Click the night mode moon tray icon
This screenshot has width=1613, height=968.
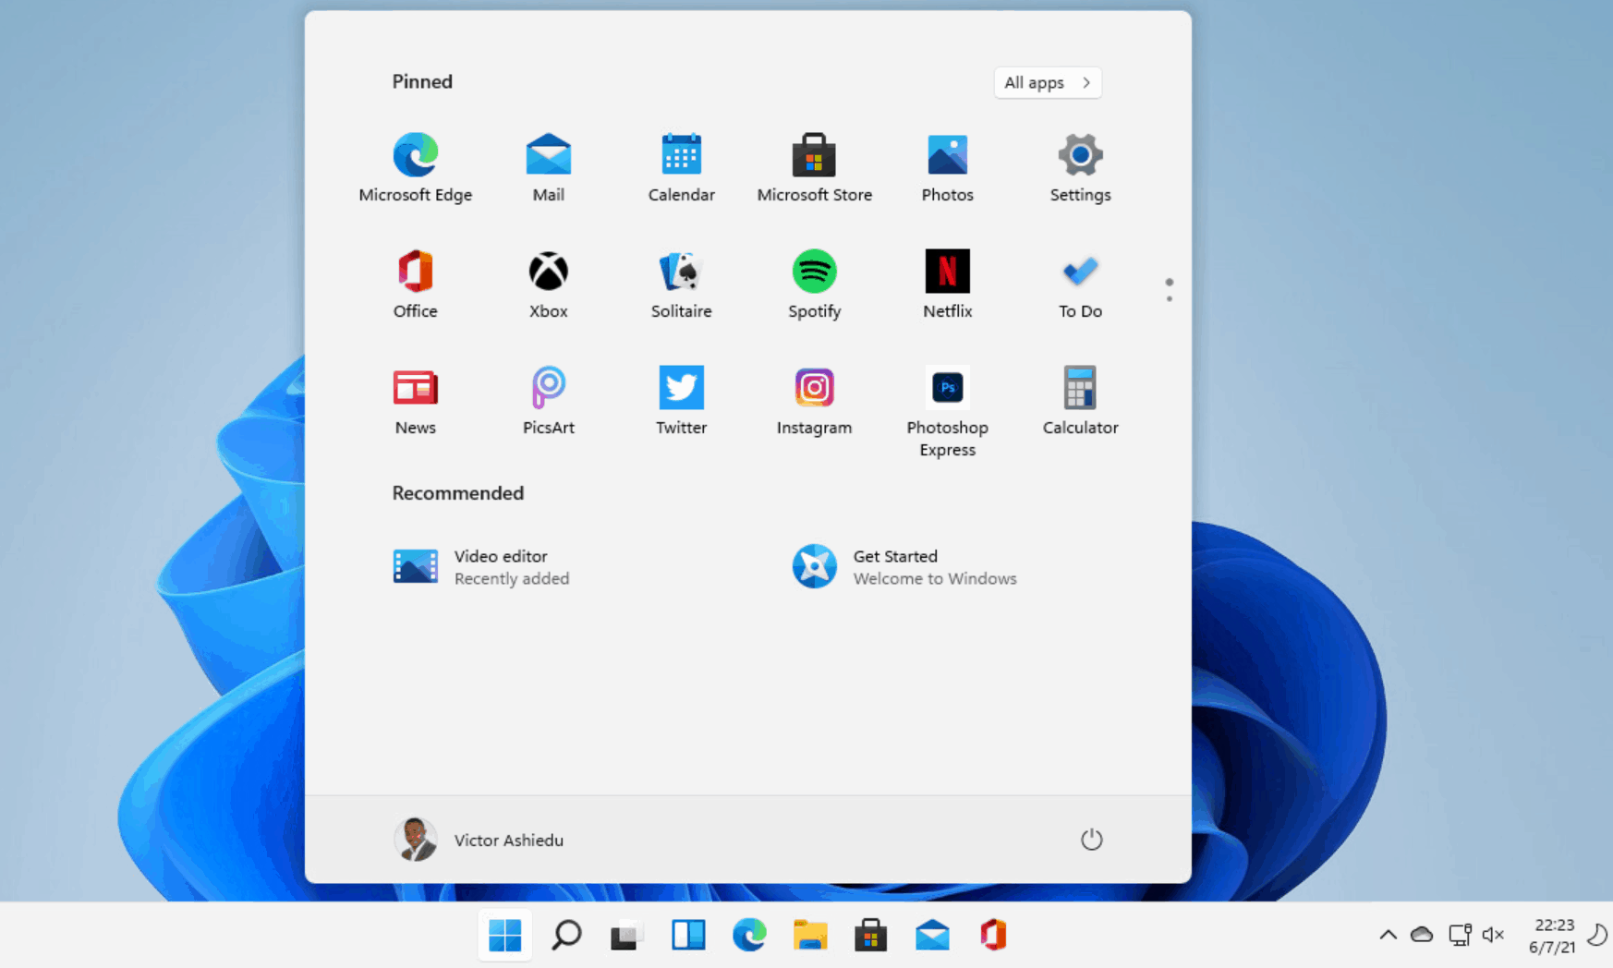[x=1597, y=935]
